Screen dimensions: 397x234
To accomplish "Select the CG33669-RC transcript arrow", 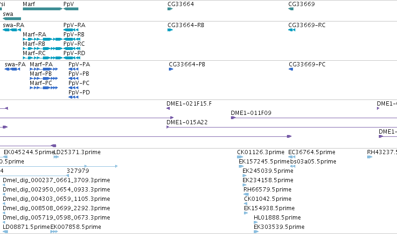I will [292, 30].
